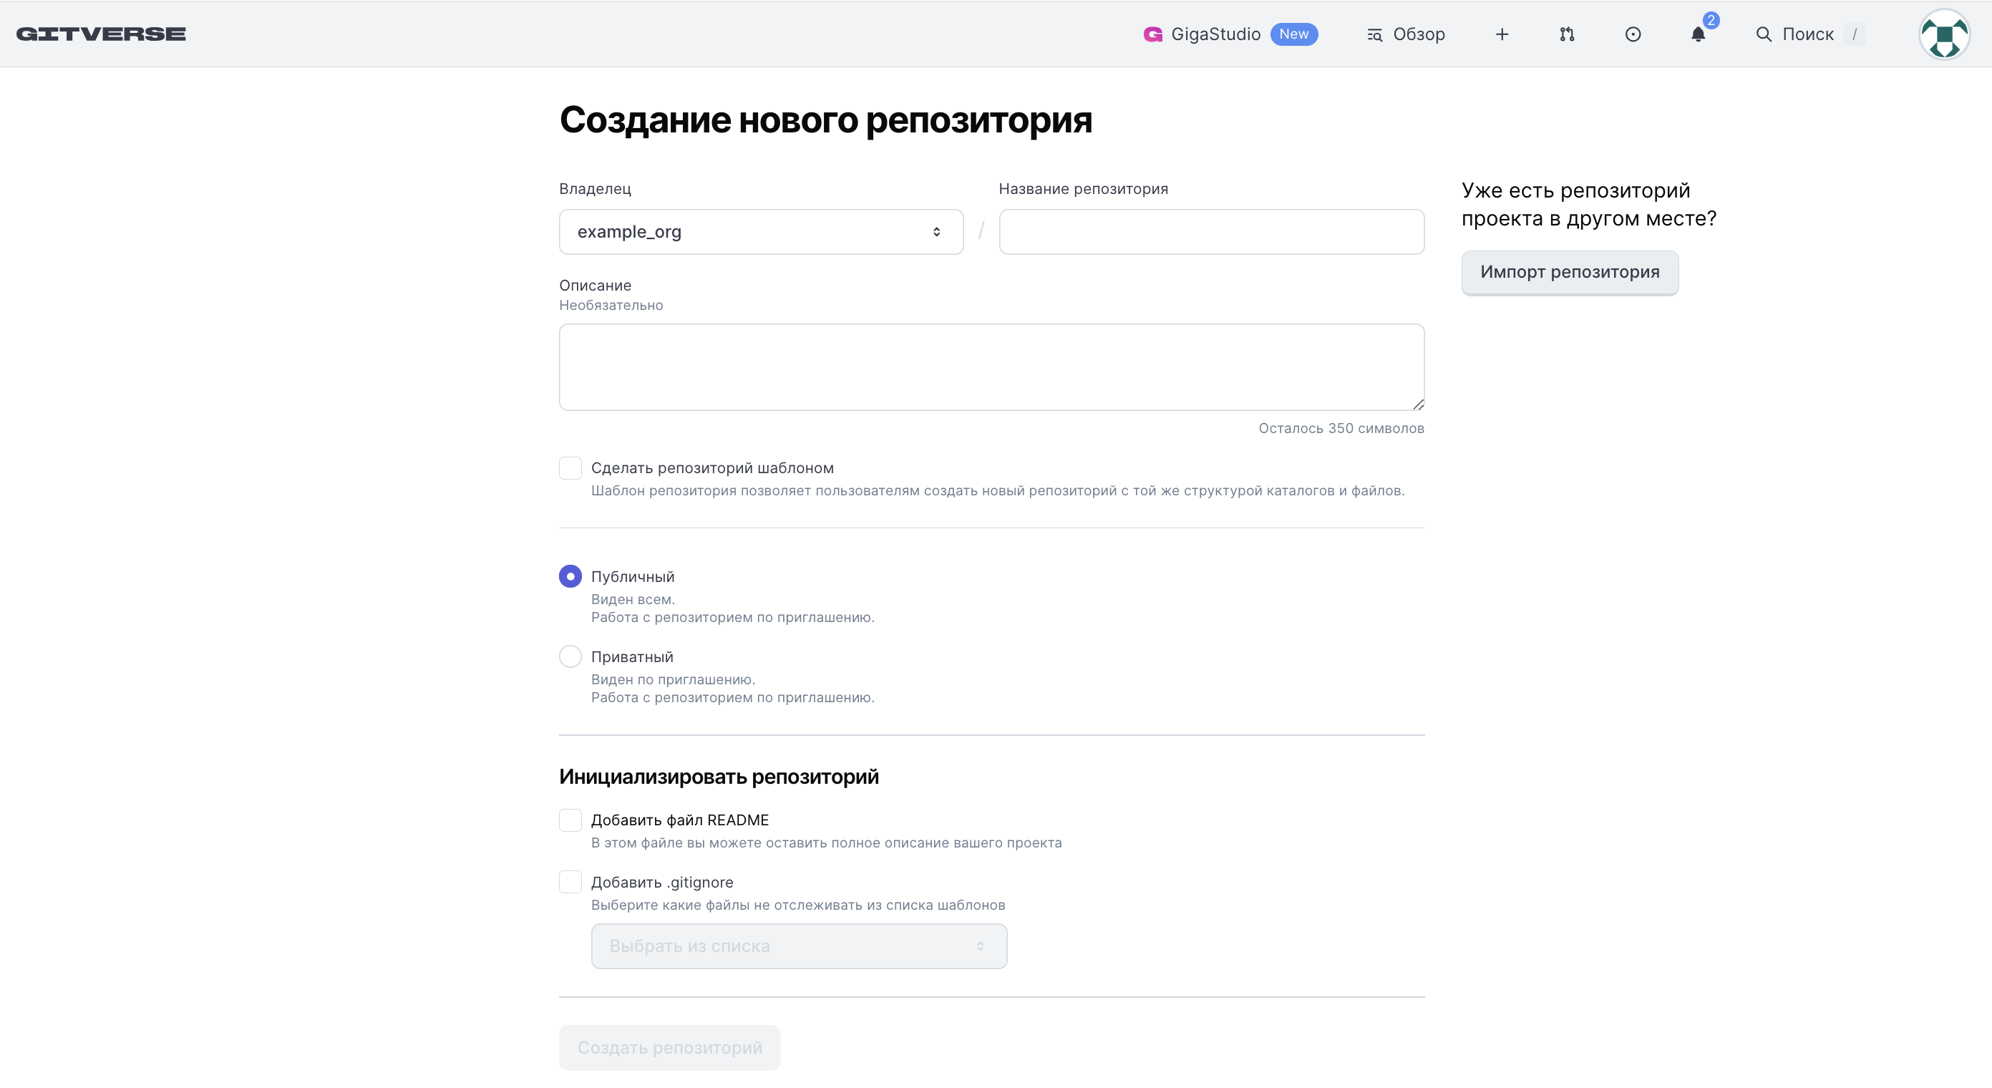Open the issues circle icon
Image resolution: width=1992 pixels, height=1088 pixels.
click(1633, 34)
